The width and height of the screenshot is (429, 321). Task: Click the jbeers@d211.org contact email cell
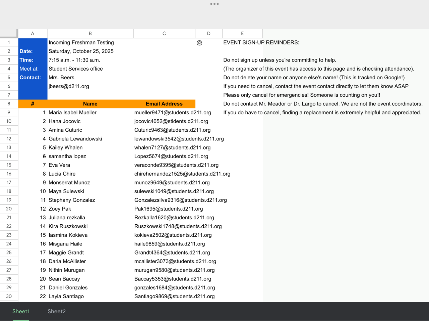click(69, 86)
